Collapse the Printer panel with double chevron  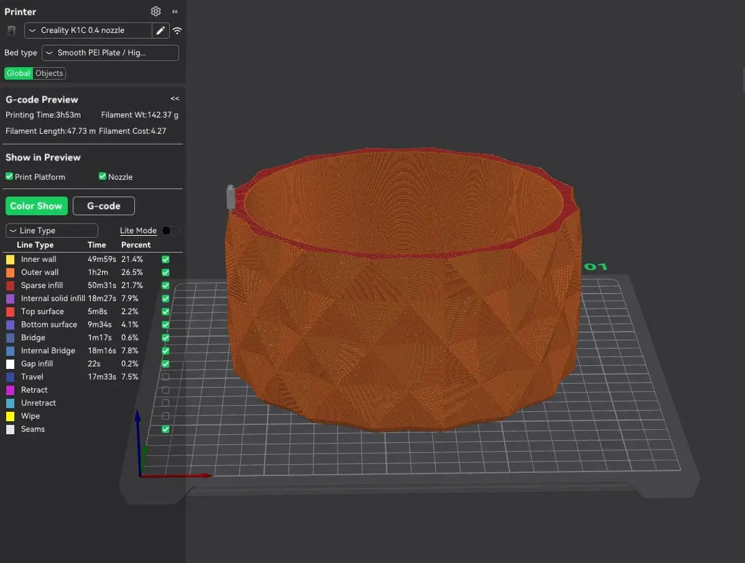click(175, 11)
